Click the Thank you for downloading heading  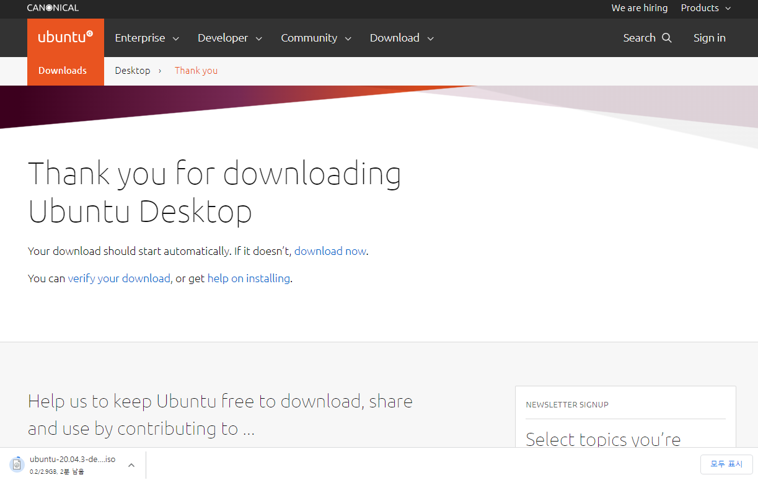[214, 192]
